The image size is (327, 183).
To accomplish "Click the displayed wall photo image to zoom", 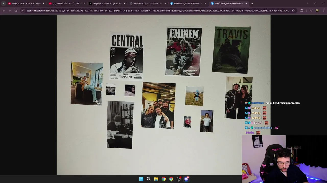I will point(163,95).
